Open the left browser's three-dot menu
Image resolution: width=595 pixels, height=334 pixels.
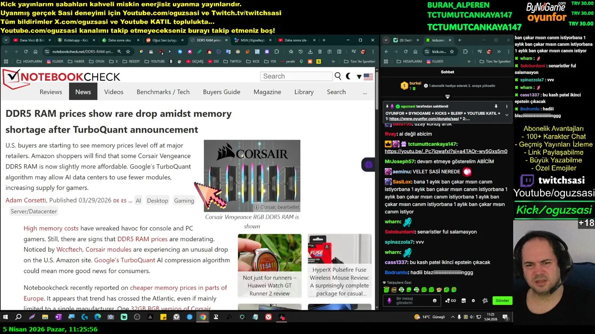coord(372,51)
